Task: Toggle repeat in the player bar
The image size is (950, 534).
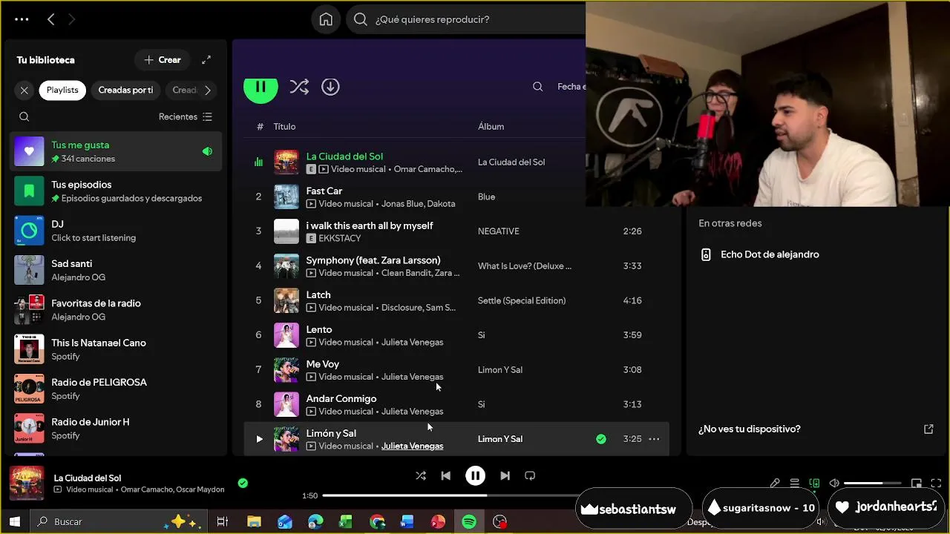Action: click(530, 476)
